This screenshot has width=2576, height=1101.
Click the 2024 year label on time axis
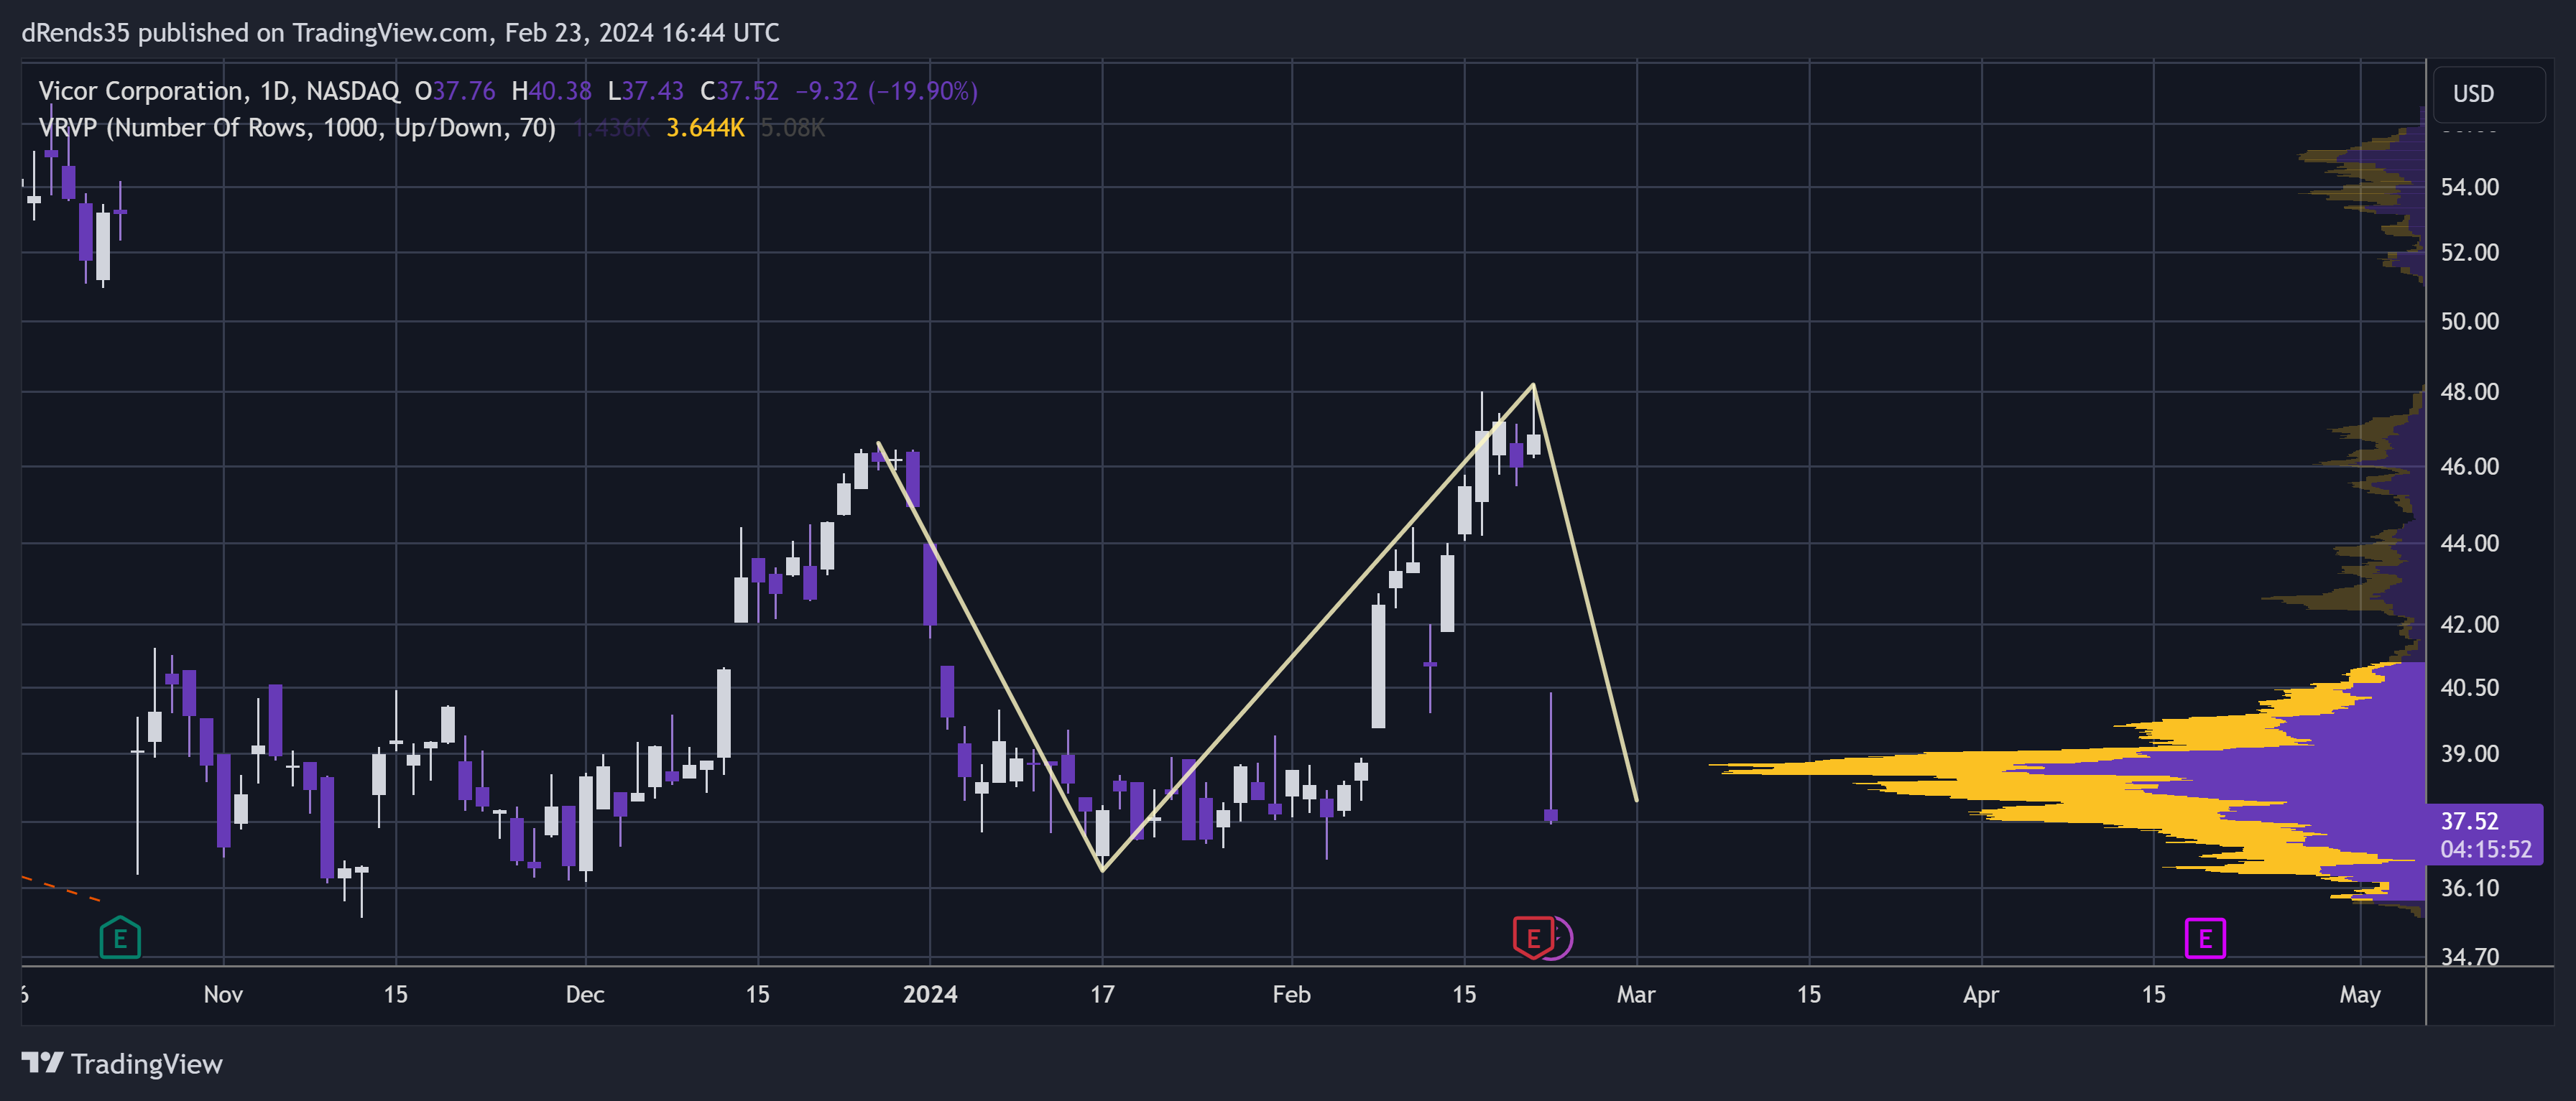(930, 994)
